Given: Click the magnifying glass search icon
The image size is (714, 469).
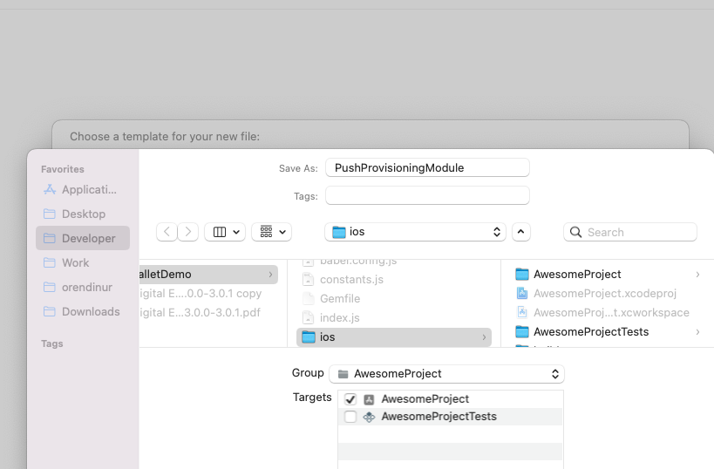Looking at the screenshot, I should (576, 233).
